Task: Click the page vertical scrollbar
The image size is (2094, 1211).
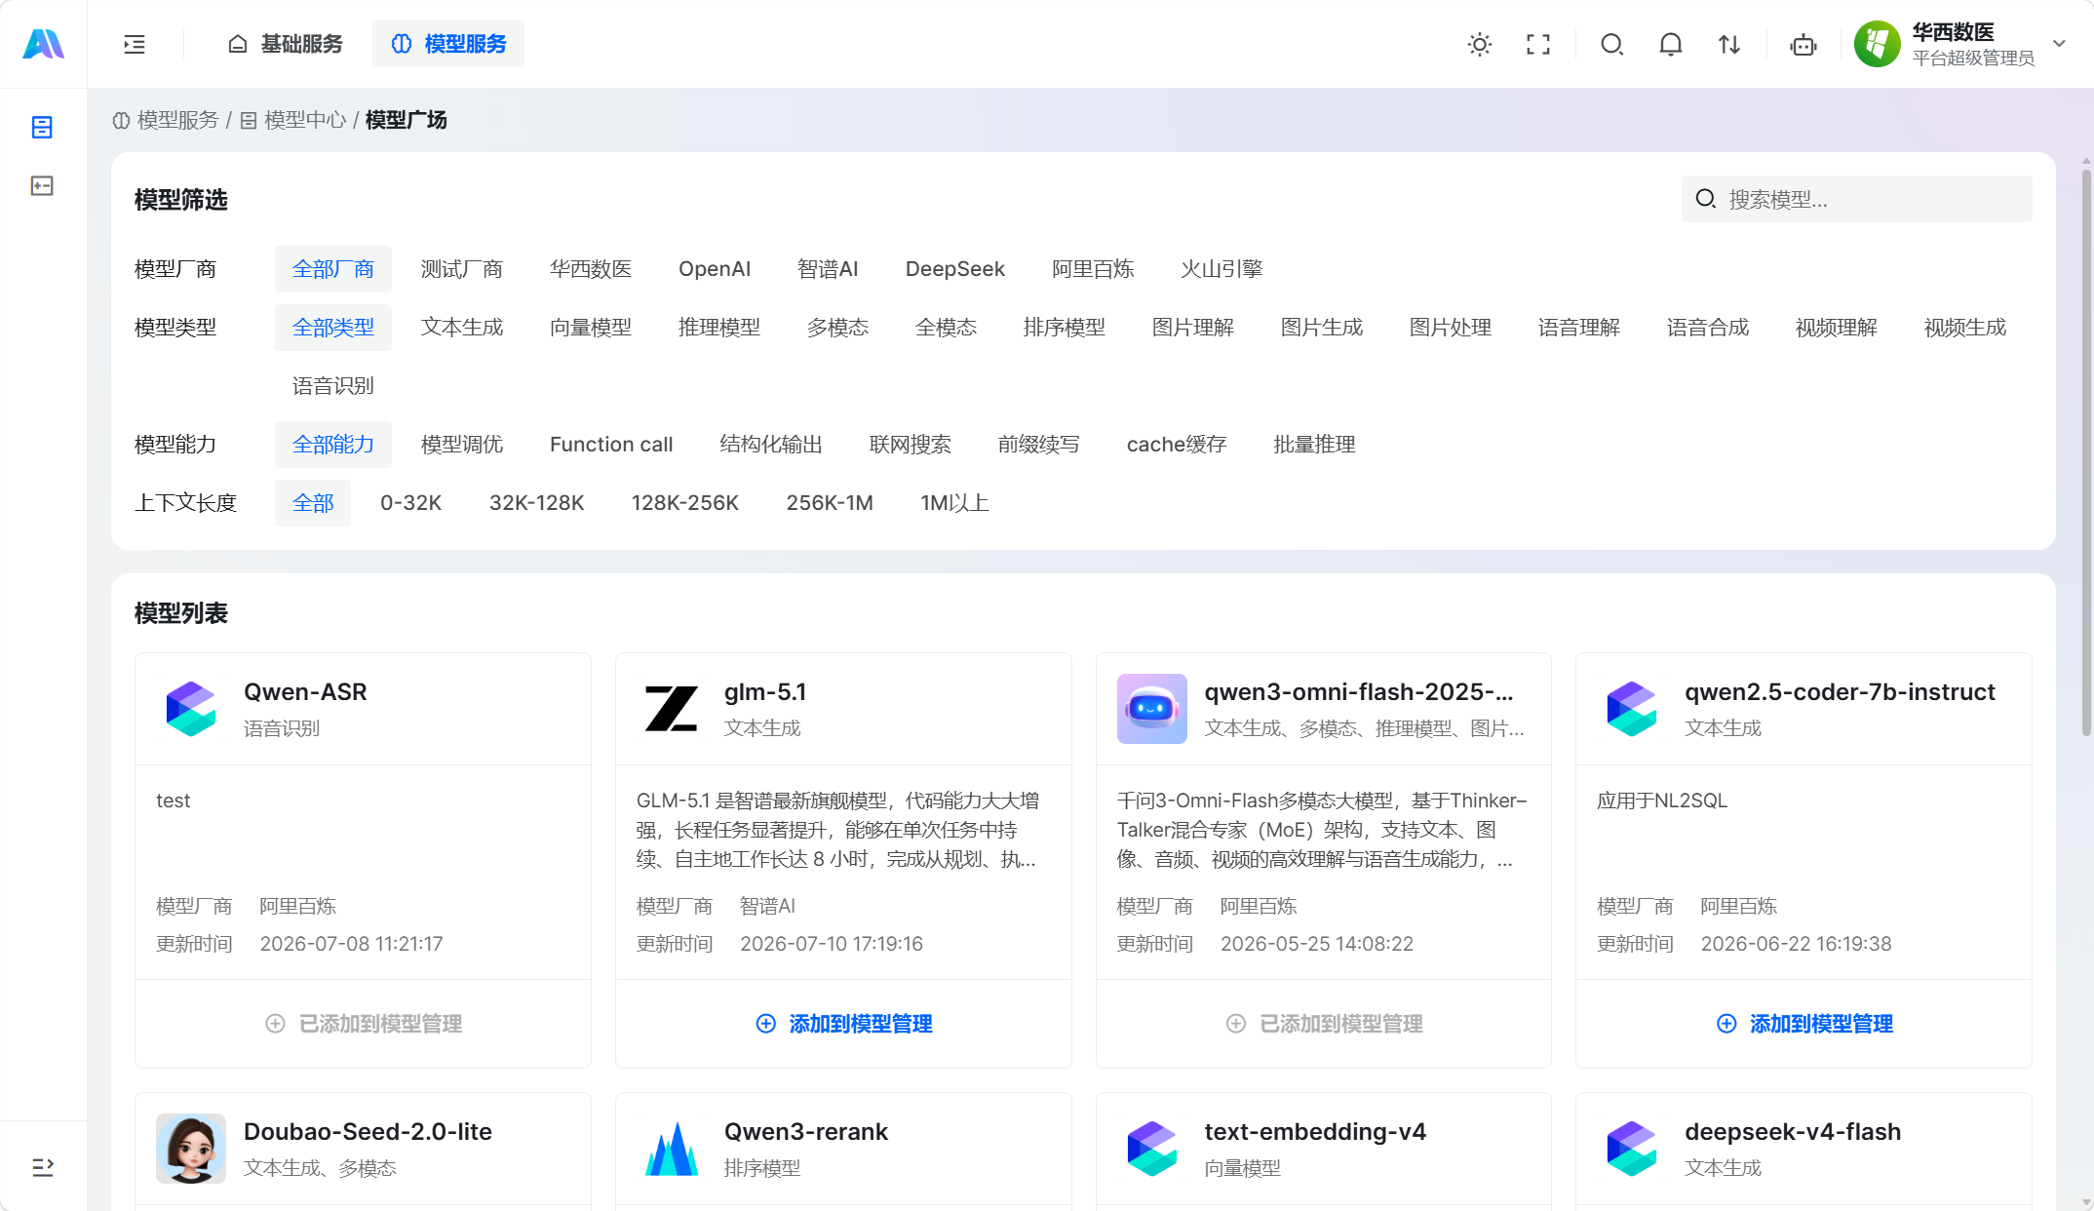Action: point(2086,453)
